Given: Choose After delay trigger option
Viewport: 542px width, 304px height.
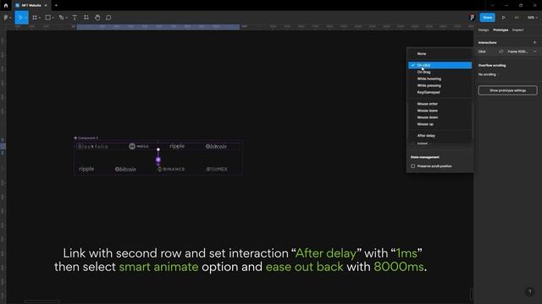Looking at the screenshot, I should tap(440, 135).
